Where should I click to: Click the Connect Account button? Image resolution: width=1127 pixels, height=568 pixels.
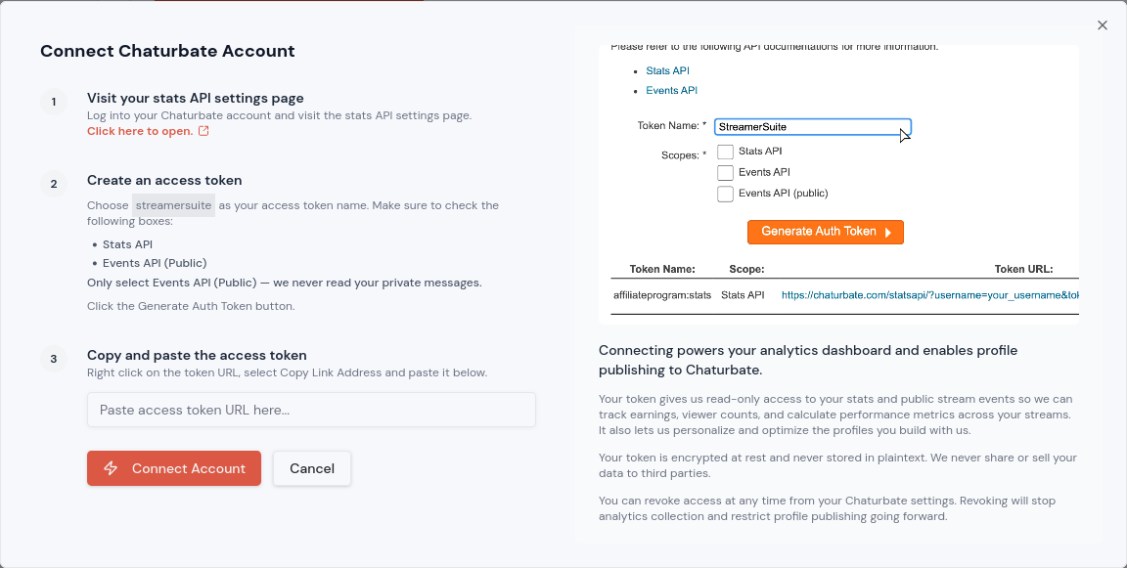pyautogui.click(x=173, y=468)
